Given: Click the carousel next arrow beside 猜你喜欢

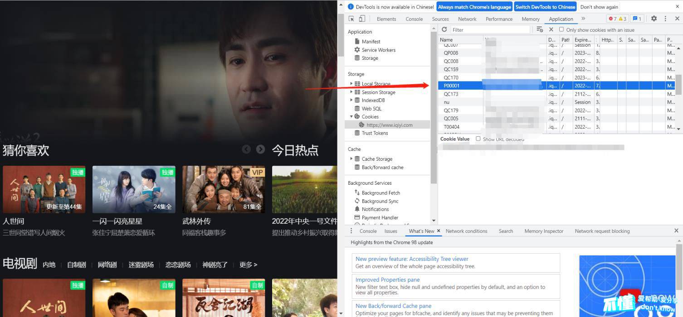Looking at the screenshot, I should pyautogui.click(x=260, y=149).
